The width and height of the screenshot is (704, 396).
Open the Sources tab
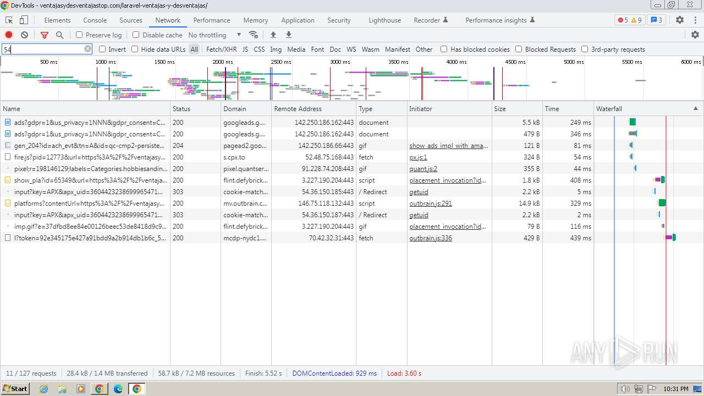pos(131,20)
